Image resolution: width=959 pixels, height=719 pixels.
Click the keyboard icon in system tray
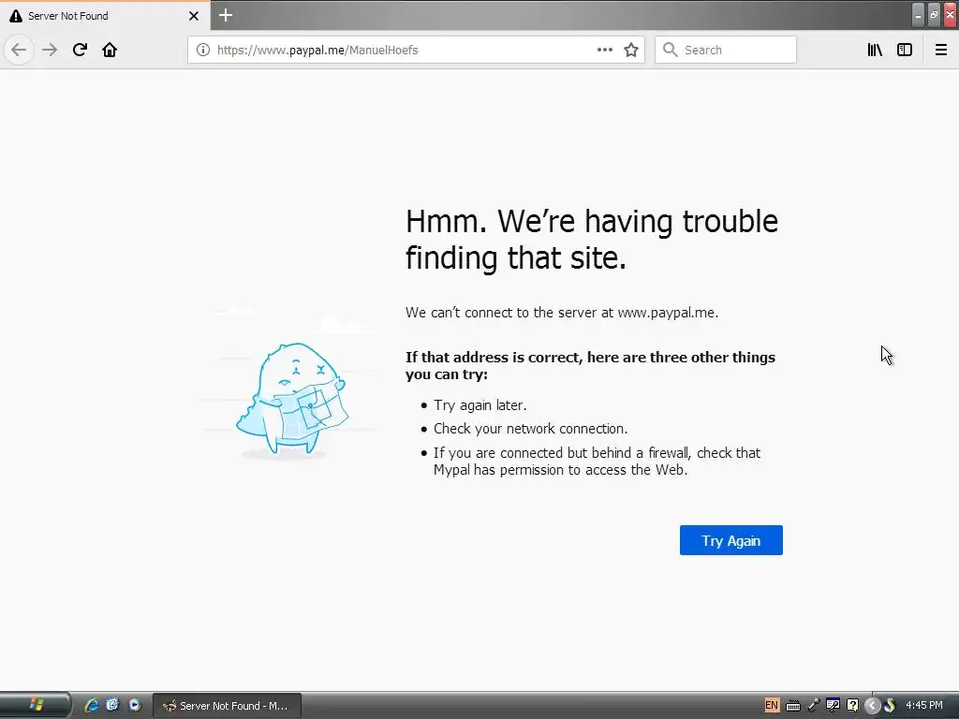(x=792, y=706)
